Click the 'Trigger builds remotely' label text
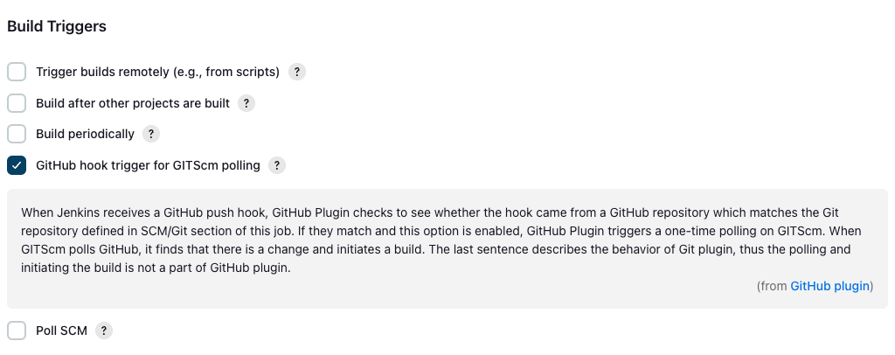 (x=157, y=72)
